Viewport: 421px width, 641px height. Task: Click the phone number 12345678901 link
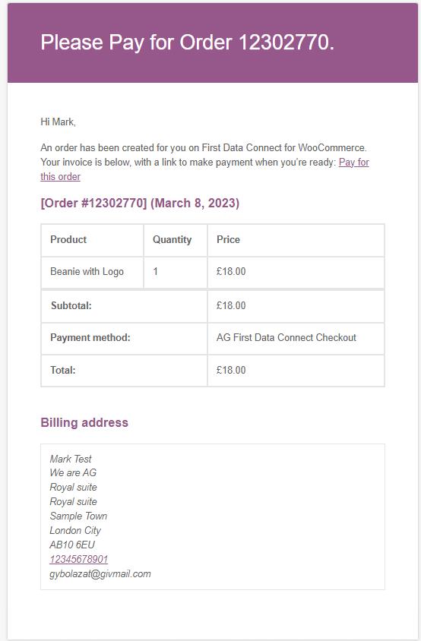point(78,559)
